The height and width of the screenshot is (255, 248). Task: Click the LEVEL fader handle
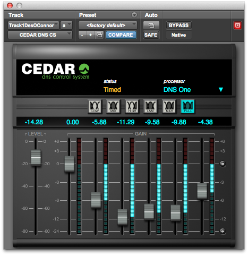click(x=36, y=158)
